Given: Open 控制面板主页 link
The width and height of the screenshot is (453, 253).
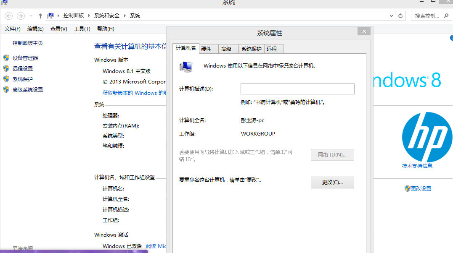Looking at the screenshot, I should pyautogui.click(x=28, y=43).
